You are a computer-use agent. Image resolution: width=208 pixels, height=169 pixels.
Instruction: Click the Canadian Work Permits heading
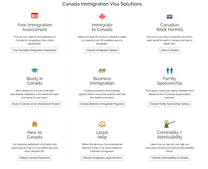(x=170, y=27)
